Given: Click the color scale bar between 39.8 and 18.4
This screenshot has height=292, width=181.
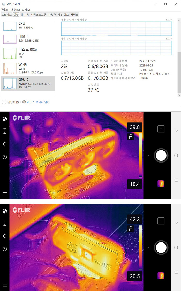Looking at the screenshot, I should coord(140,155).
